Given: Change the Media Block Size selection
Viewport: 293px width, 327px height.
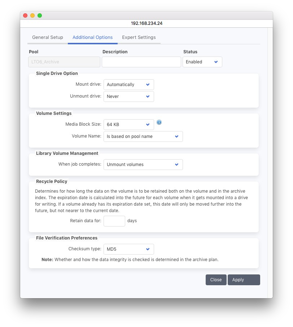Looking at the screenshot, I should (x=128, y=125).
